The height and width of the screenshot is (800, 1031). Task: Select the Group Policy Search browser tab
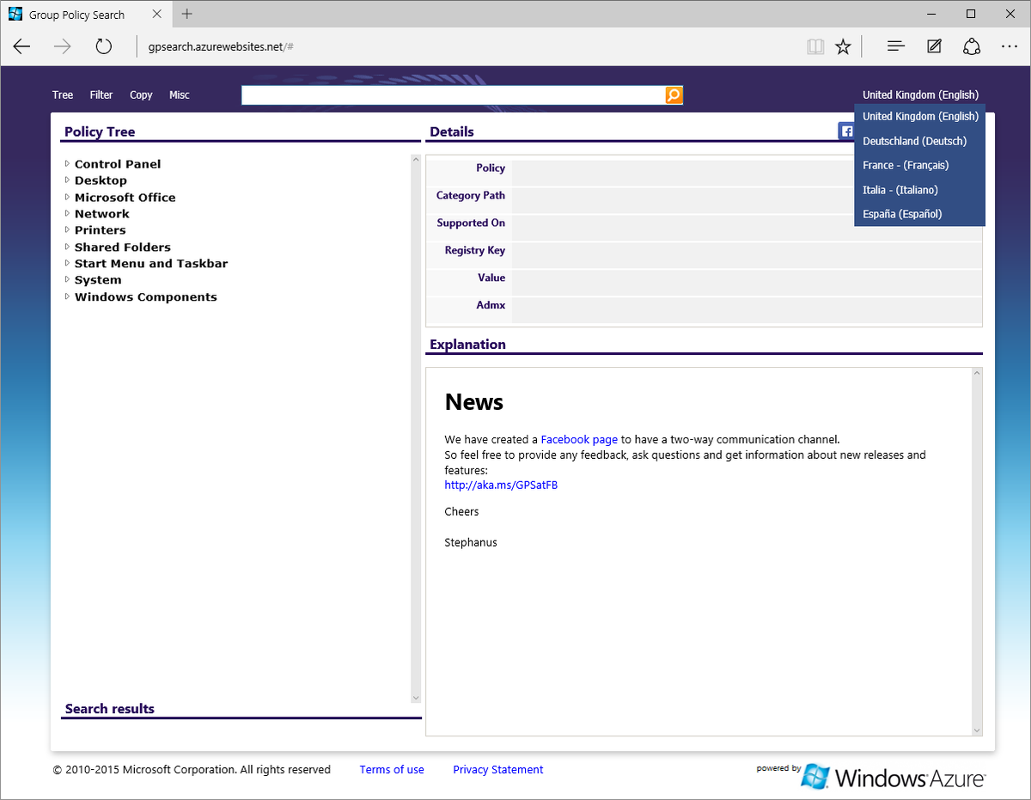(86, 15)
